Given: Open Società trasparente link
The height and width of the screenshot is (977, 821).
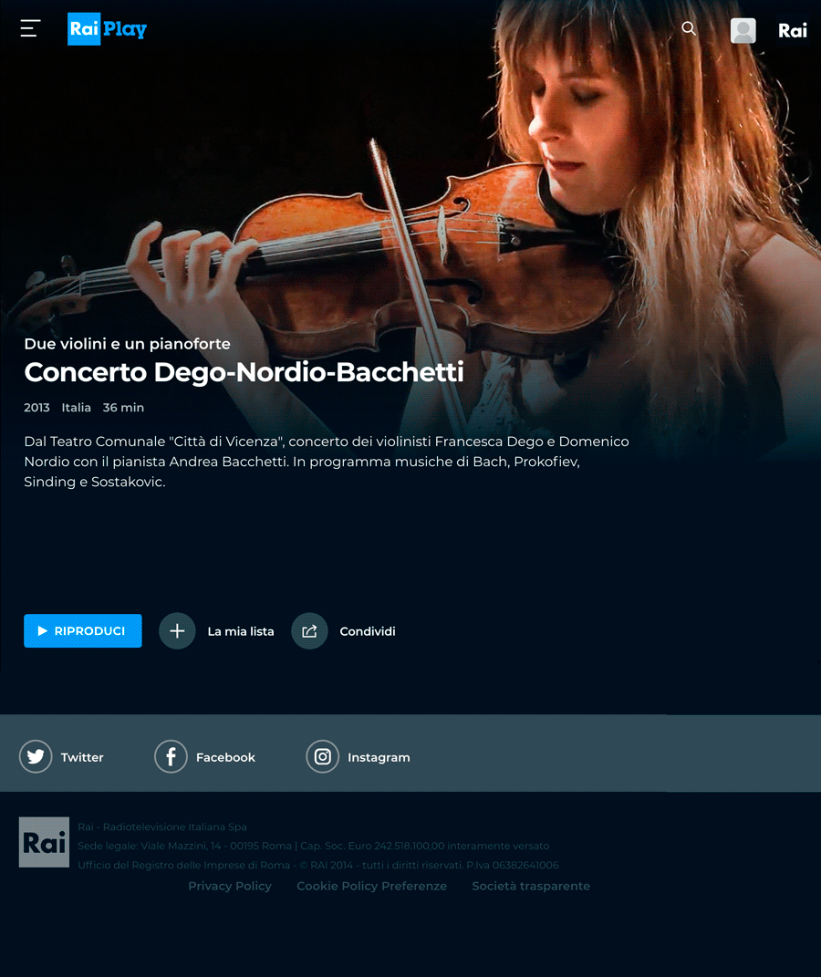Looking at the screenshot, I should point(531,886).
